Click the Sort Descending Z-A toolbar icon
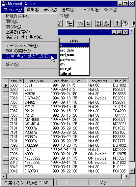Viewport: 136px width, 187px height. click(x=107, y=23)
